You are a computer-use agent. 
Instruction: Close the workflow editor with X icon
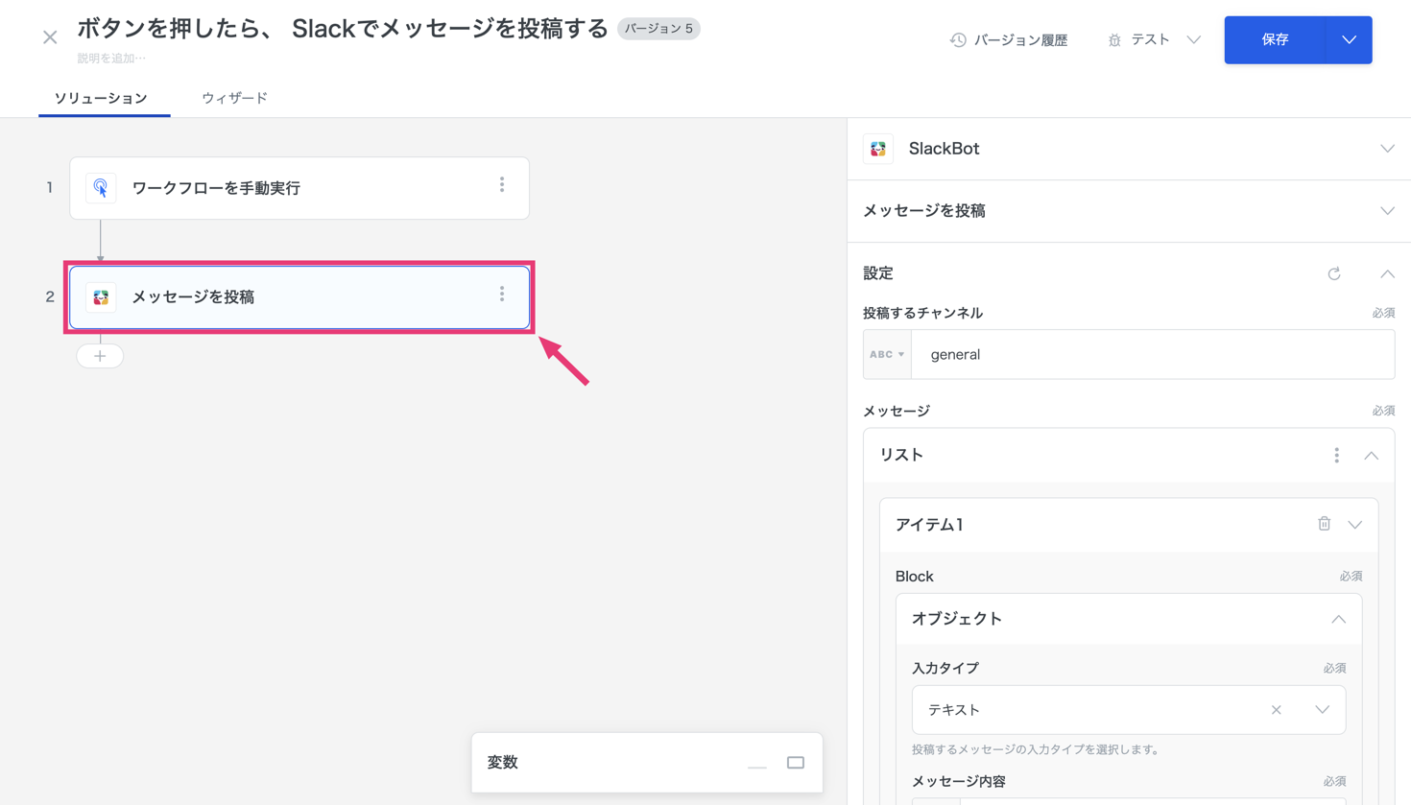50,37
